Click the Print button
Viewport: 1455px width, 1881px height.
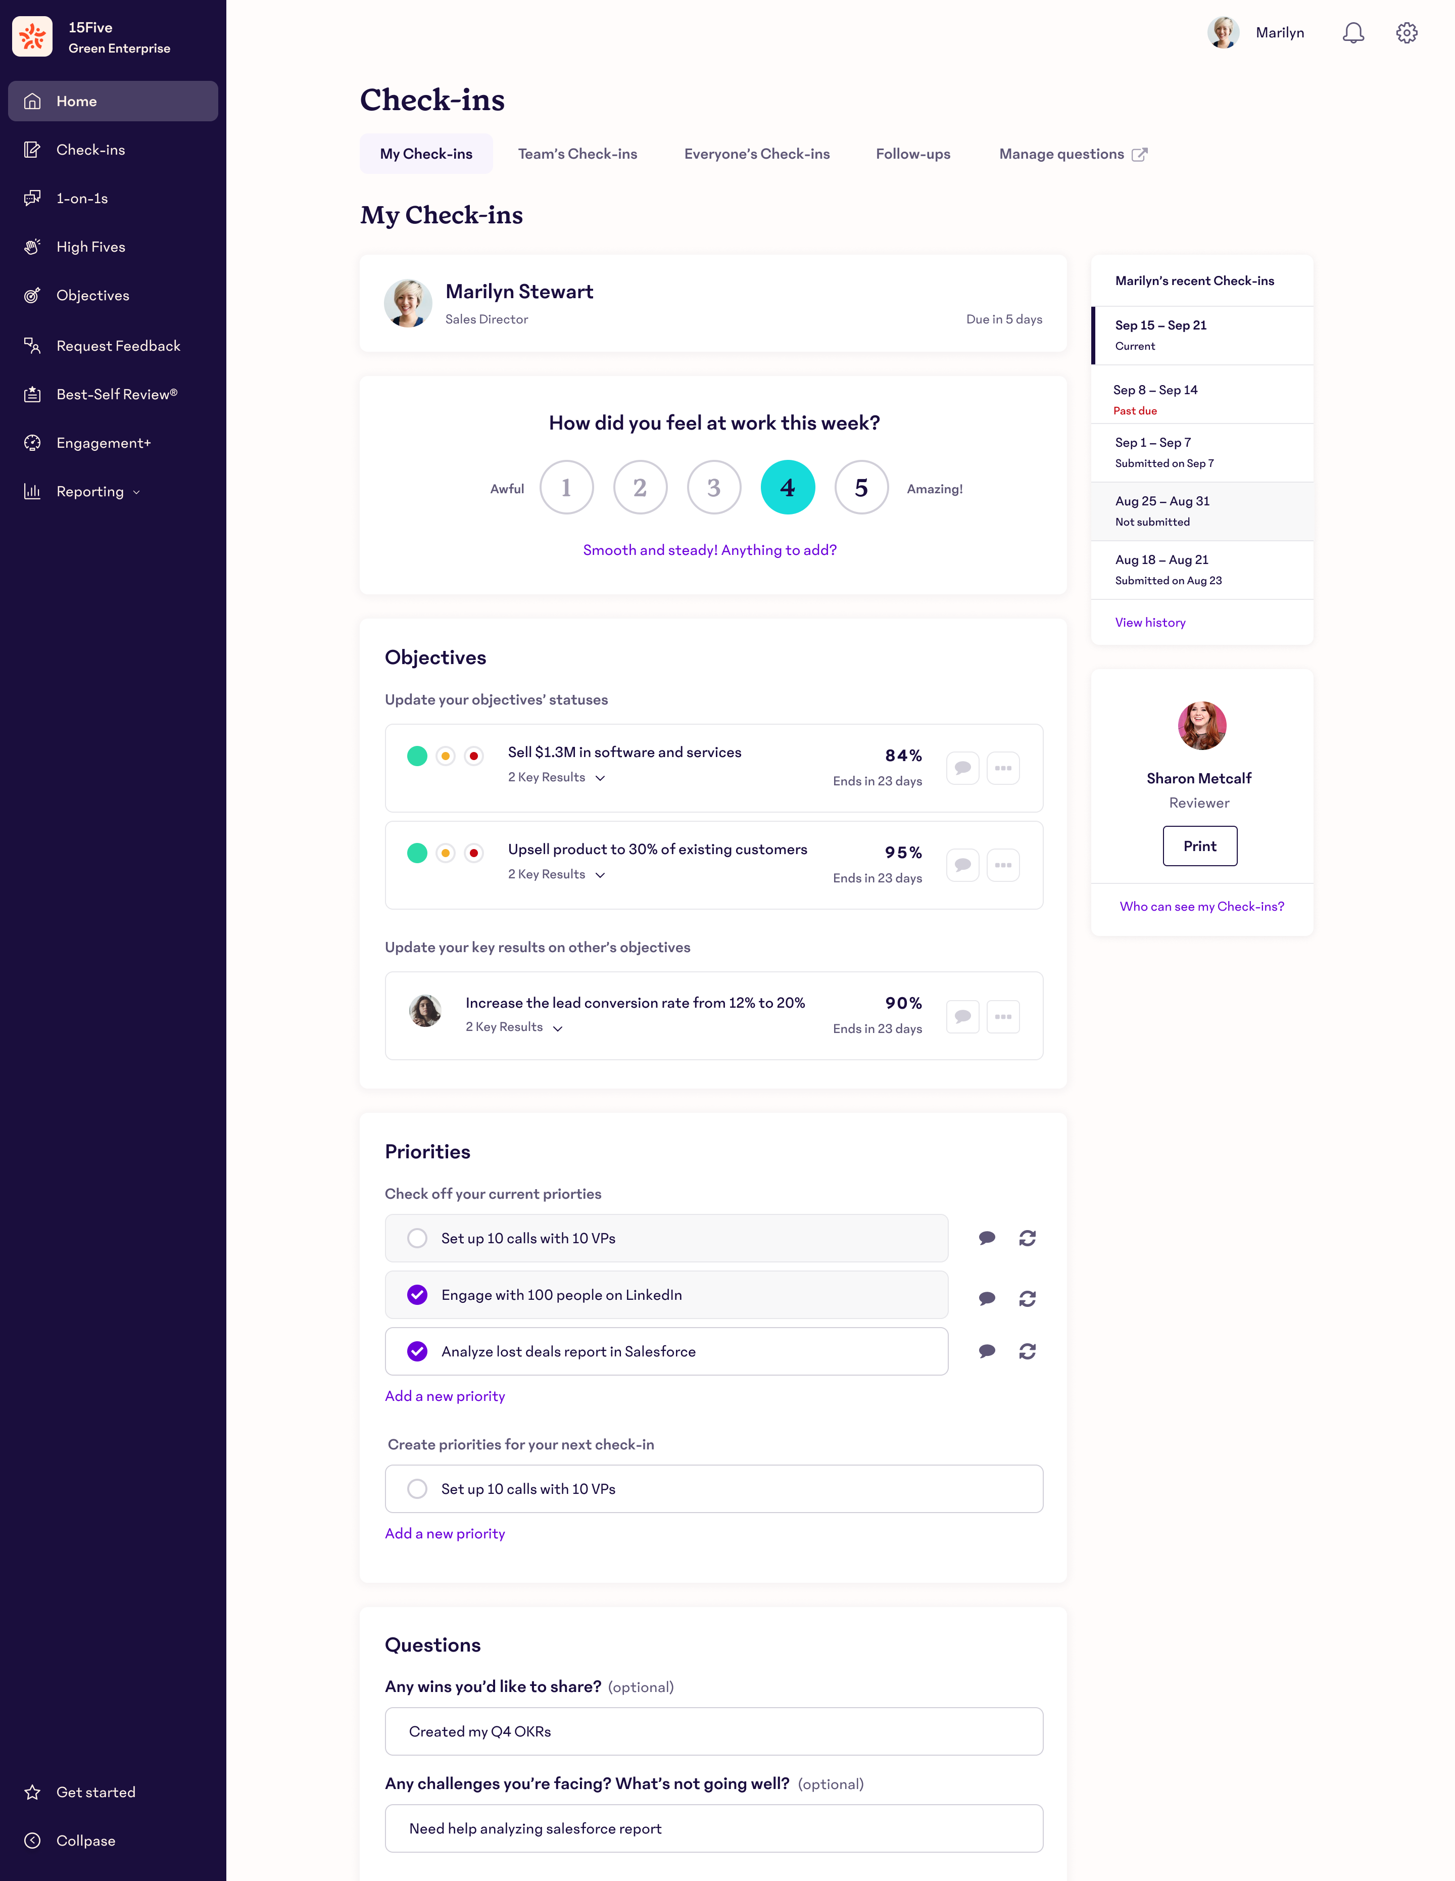pyautogui.click(x=1199, y=846)
